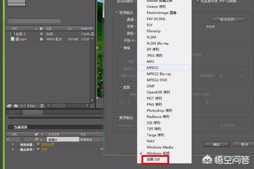
Task: Select Cineon 序列 format
Action: [x=156, y=7]
